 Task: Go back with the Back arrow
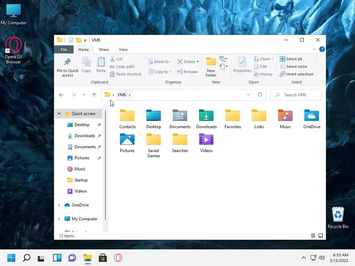(x=61, y=95)
